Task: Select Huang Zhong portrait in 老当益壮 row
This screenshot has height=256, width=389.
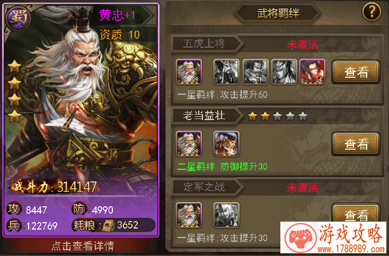Action: click(189, 144)
